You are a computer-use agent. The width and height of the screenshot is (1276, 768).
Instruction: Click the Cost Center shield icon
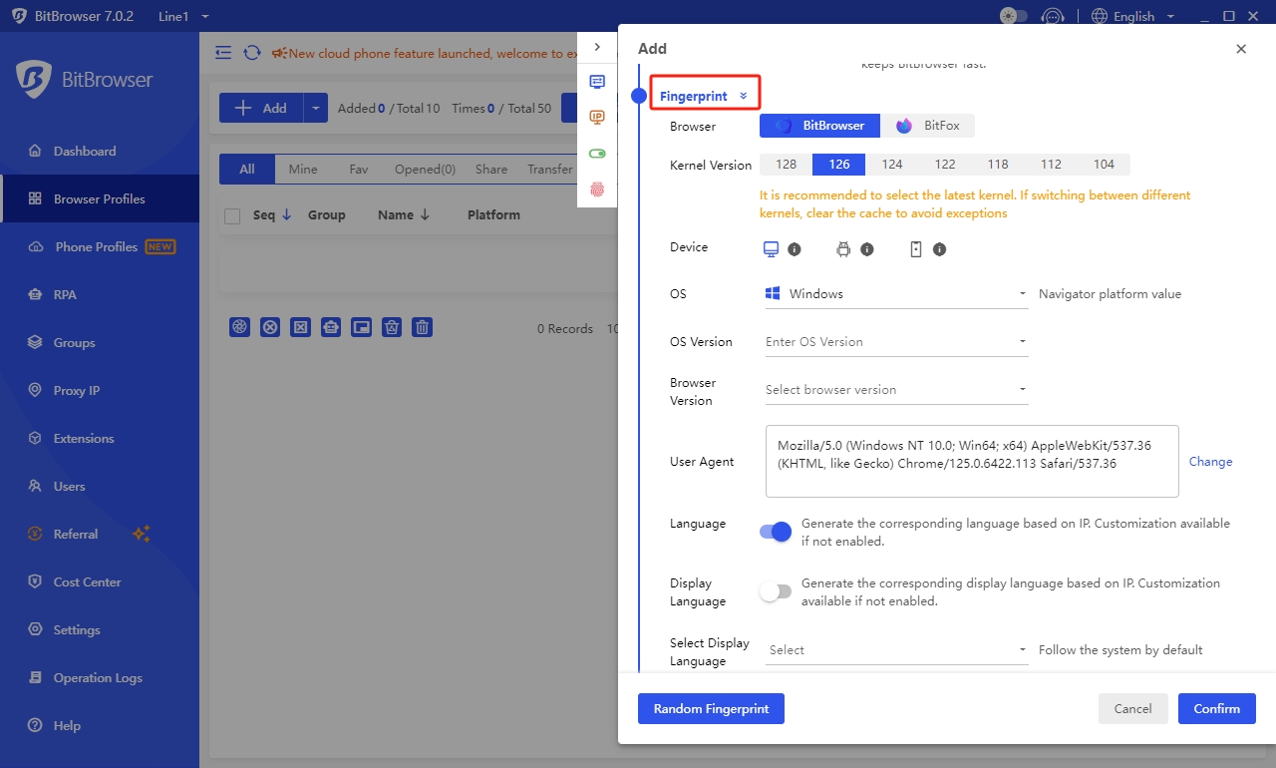click(35, 582)
